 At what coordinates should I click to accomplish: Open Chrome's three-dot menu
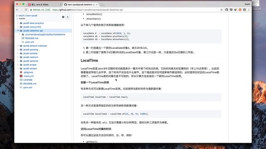pos(249,10)
